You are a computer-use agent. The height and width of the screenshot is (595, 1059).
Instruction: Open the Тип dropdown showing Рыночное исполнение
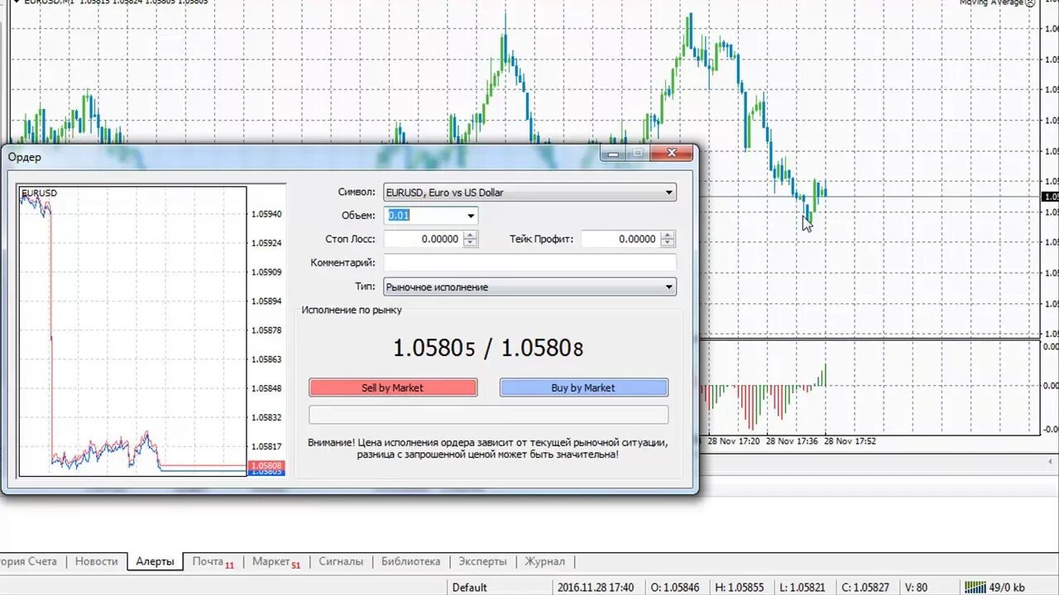click(x=529, y=287)
